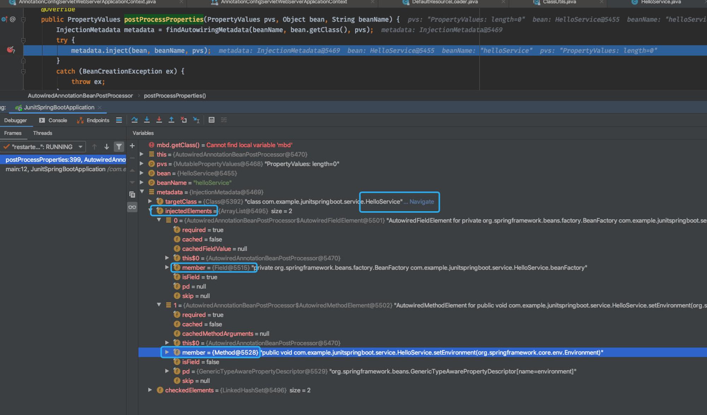This screenshot has width=707, height=415.
Task: Select the Threads tab
Action: [x=42, y=133]
